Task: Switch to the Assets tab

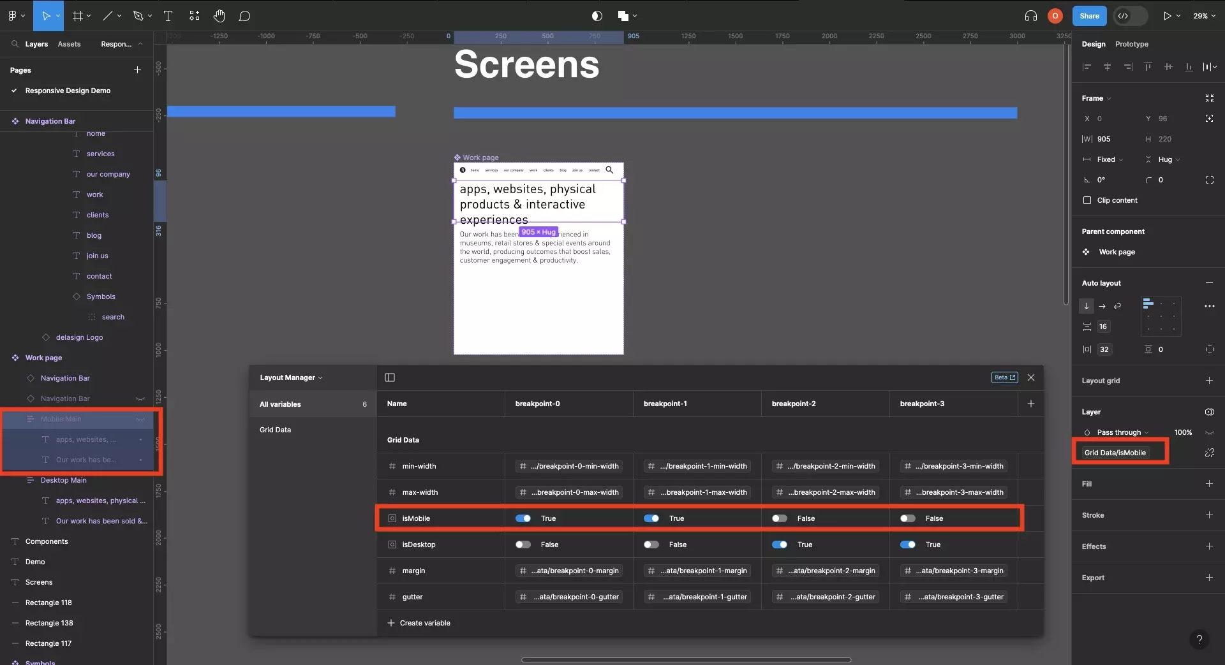Action: point(69,44)
